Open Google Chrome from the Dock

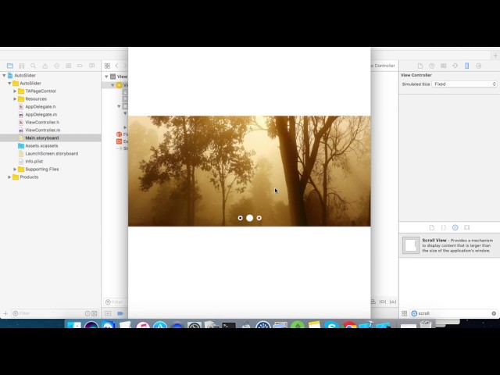click(x=349, y=325)
